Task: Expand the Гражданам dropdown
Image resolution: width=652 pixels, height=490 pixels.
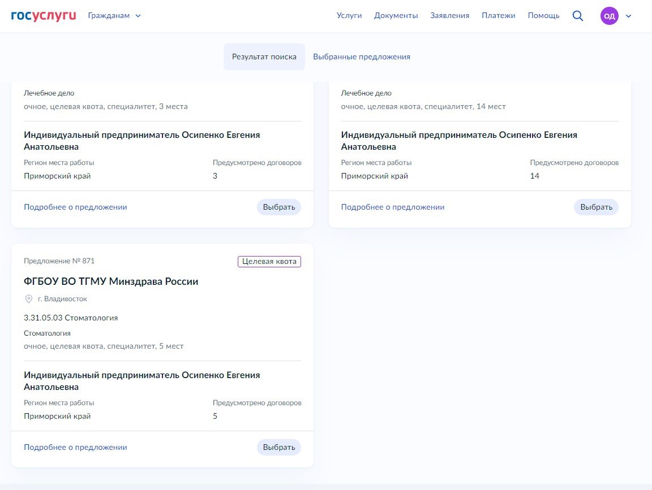Action: pos(114,16)
